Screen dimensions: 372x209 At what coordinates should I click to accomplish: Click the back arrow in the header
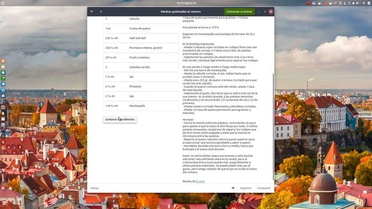coord(101,12)
